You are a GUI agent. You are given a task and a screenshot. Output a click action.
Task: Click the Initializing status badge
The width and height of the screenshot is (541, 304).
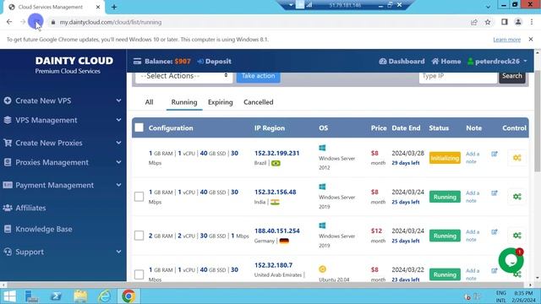445,158
